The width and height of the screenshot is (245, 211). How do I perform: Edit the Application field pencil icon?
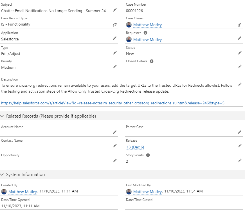pyautogui.click(x=115, y=38)
